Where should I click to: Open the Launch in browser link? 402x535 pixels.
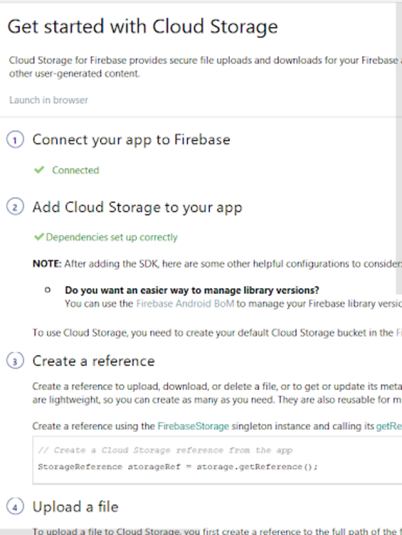pyautogui.click(x=48, y=100)
